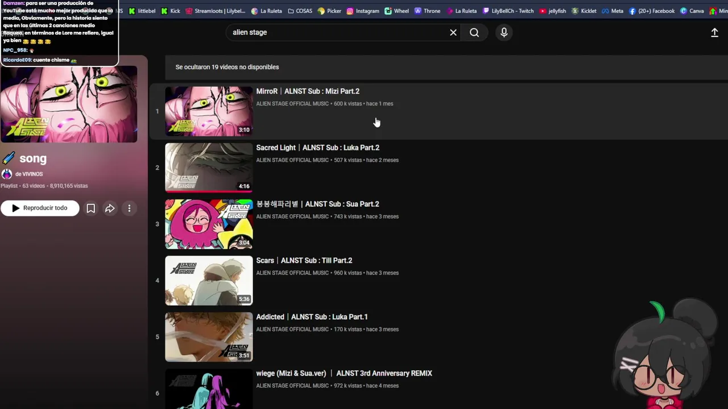Open the Throne bookmark
Image resolution: width=728 pixels, height=409 pixels.
(x=428, y=11)
